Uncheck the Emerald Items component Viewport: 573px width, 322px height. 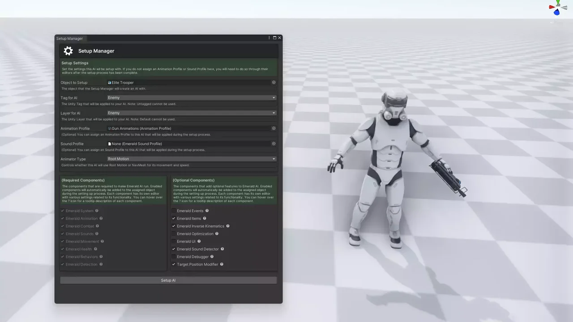(x=174, y=218)
